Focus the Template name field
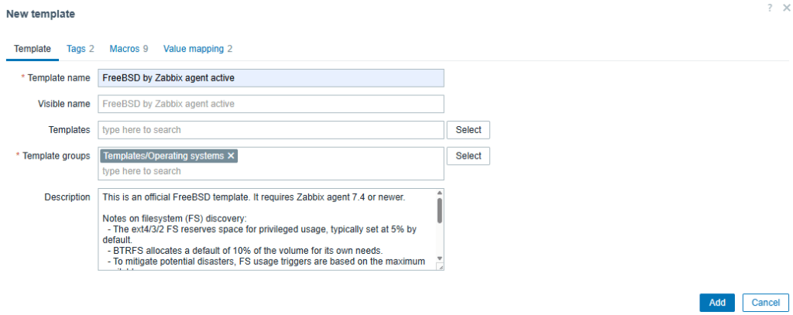 tap(271, 78)
